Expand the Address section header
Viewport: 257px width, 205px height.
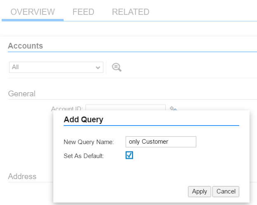pyautogui.click(x=22, y=177)
